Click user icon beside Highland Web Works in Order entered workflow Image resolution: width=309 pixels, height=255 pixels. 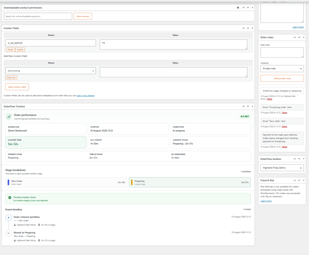(x=15, y=225)
